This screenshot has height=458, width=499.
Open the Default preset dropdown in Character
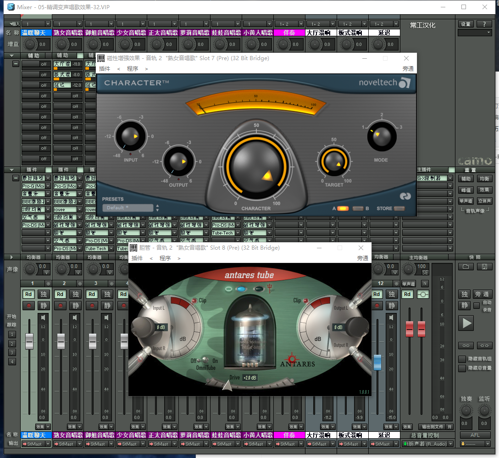[128, 208]
